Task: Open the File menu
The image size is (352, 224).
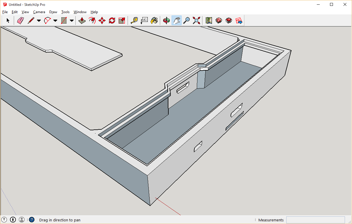Action: [5, 12]
